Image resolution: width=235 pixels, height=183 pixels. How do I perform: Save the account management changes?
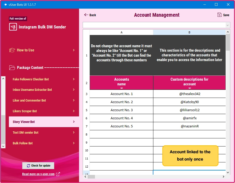[223, 15]
